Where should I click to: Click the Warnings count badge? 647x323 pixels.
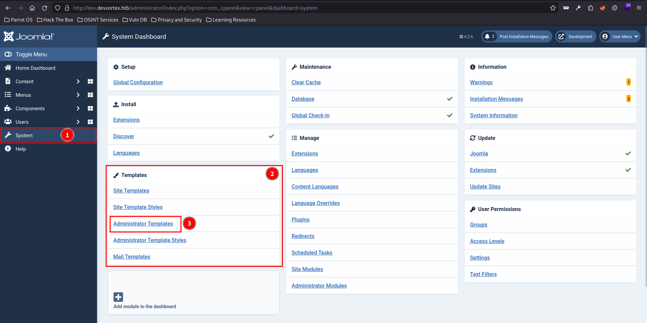tap(628, 82)
